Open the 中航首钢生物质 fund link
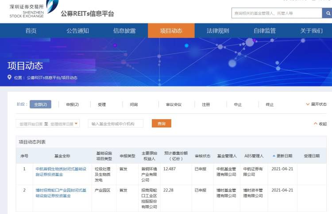332x214 pixels. [x=61, y=172]
